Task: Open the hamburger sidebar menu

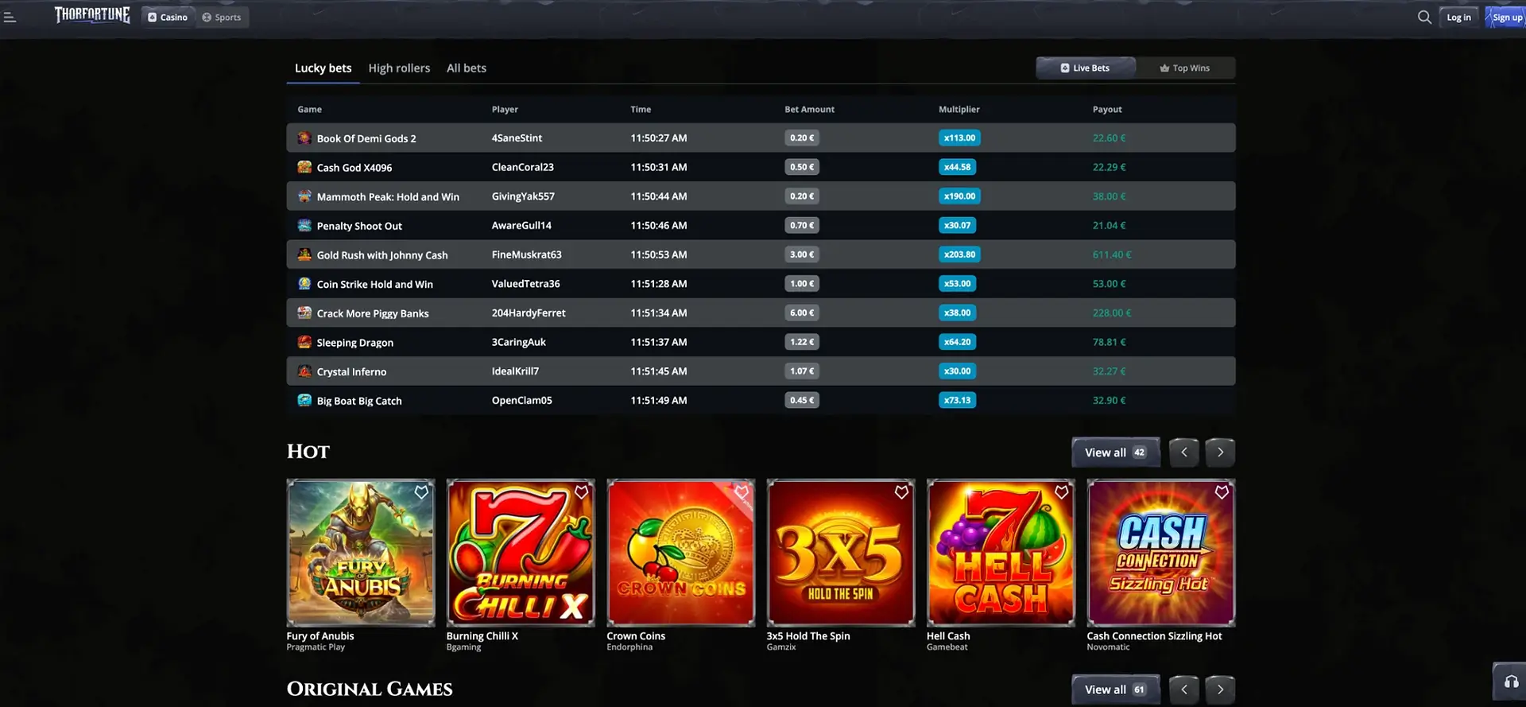Action: pos(10,17)
